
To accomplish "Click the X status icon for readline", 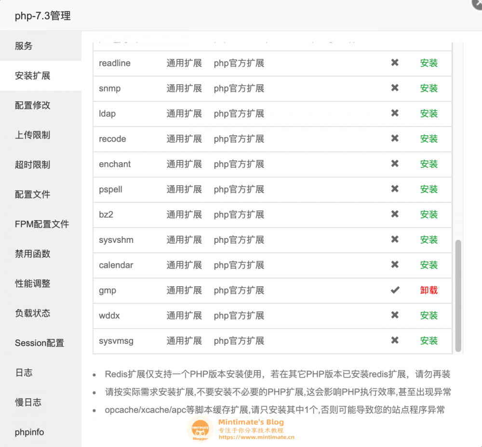I will tap(395, 63).
